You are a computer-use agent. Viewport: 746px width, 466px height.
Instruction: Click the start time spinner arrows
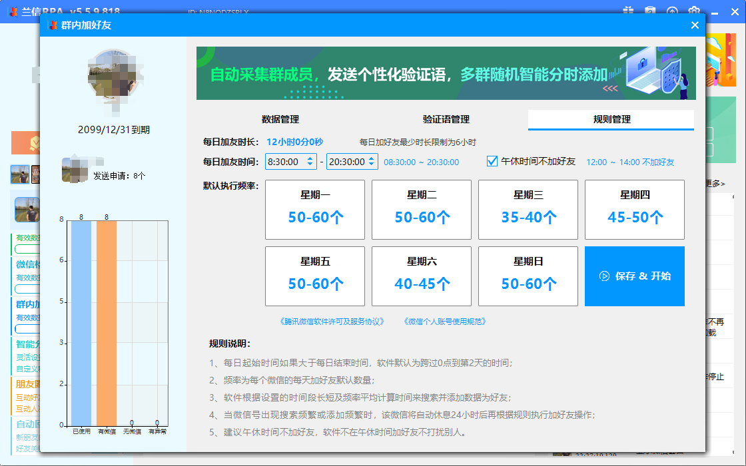(310, 162)
